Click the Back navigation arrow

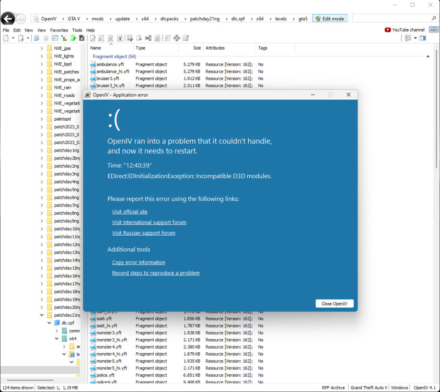[x=7, y=18]
